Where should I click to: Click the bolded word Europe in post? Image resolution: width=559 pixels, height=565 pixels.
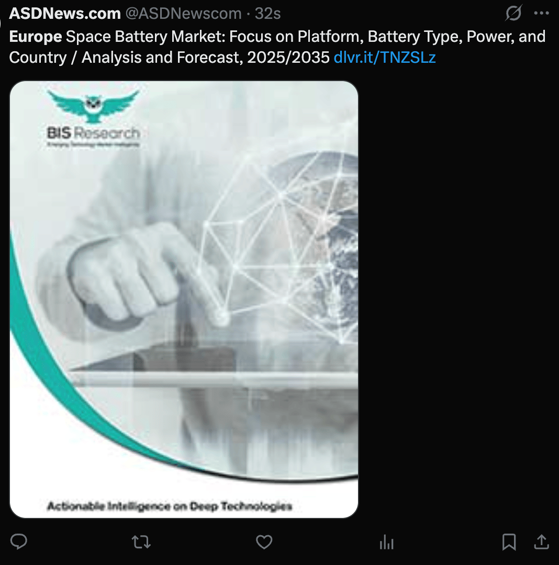36,37
